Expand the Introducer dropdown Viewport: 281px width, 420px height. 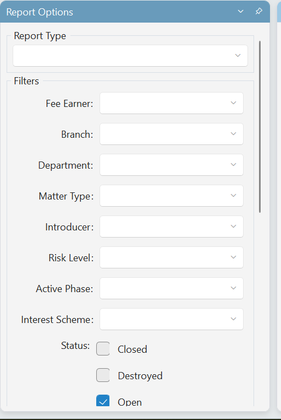(x=234, y=227)
